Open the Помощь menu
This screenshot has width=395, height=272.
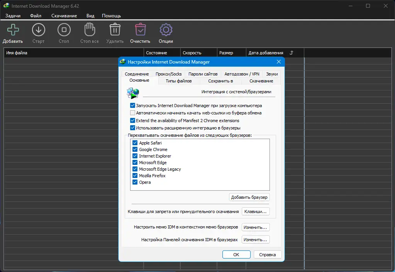click(x=111, y=15)
